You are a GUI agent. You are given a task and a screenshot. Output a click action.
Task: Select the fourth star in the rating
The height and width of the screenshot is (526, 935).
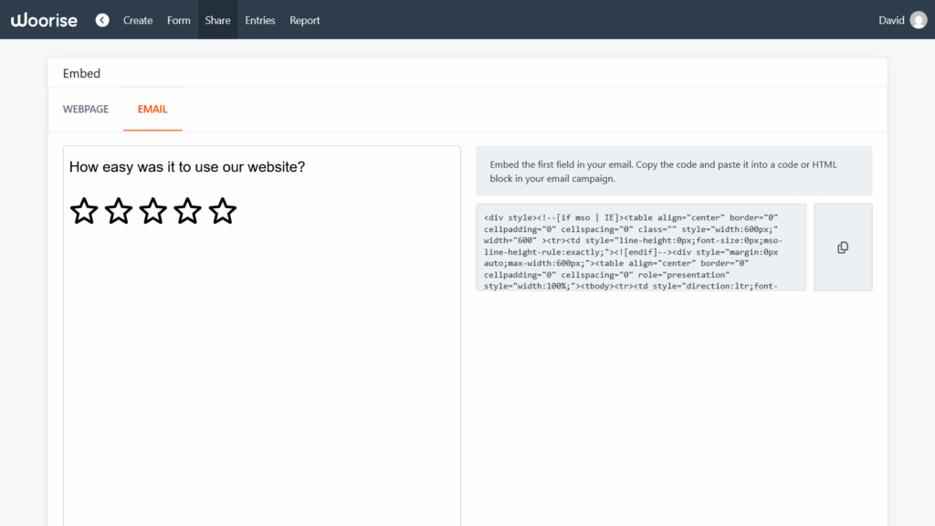187,211
